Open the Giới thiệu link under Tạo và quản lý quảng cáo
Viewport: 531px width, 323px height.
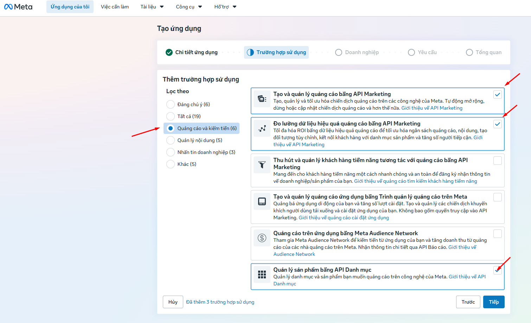(x=432, y=108)
